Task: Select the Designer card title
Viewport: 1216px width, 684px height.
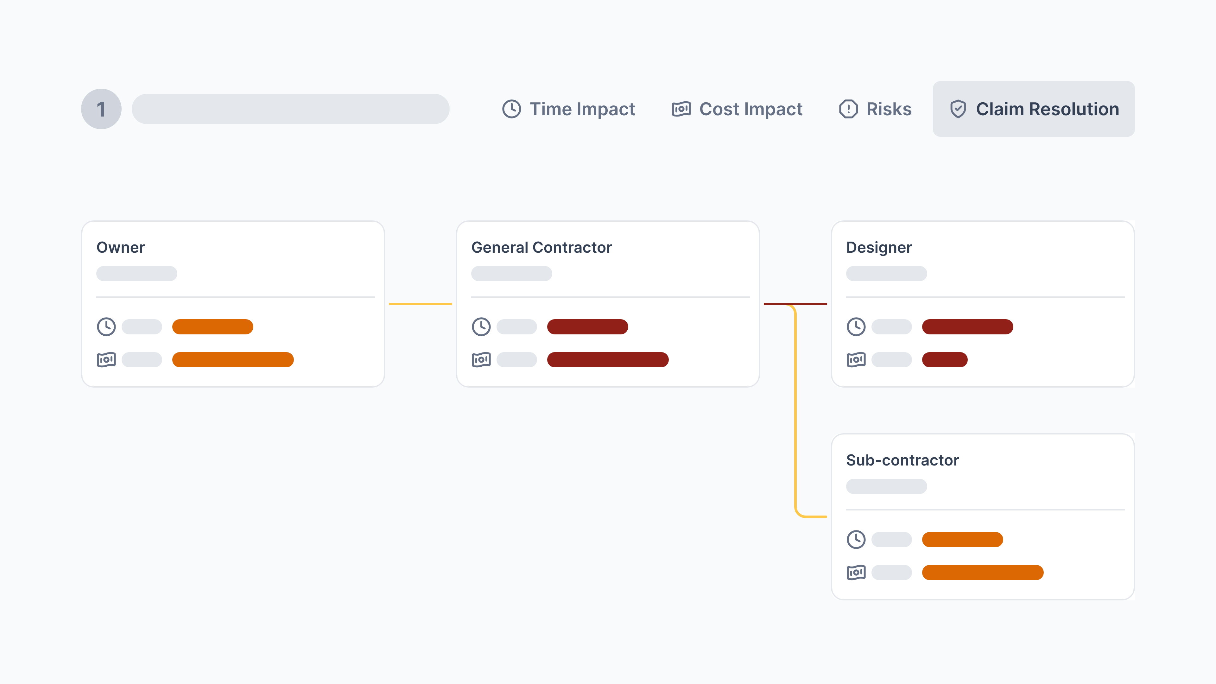Action: (x=878, y=248)
